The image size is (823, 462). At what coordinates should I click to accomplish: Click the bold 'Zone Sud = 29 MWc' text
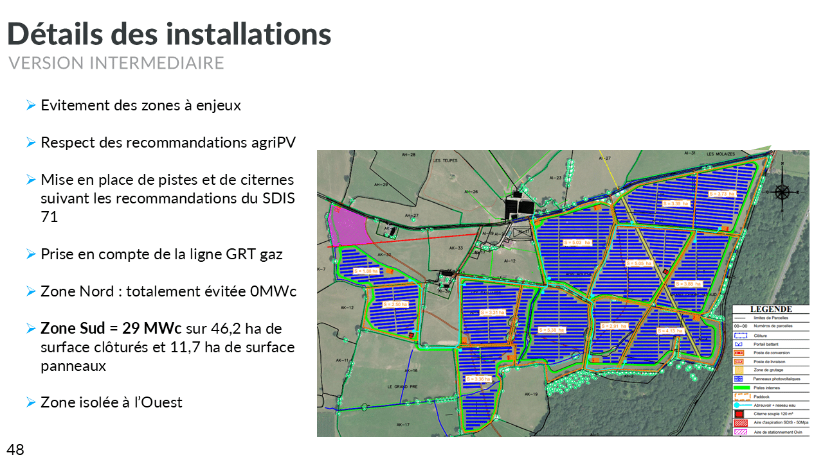coord(111,329)
